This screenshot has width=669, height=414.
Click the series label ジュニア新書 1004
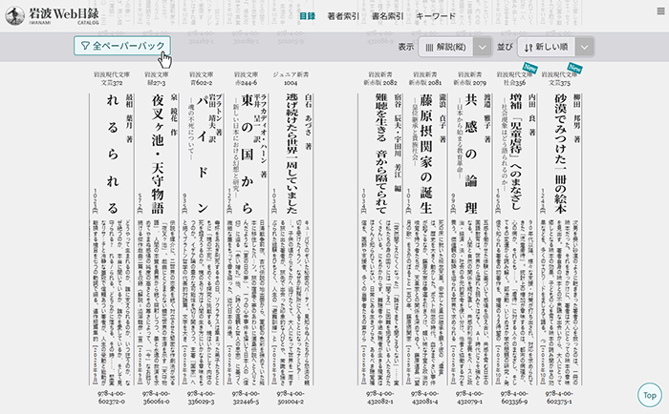291,78
